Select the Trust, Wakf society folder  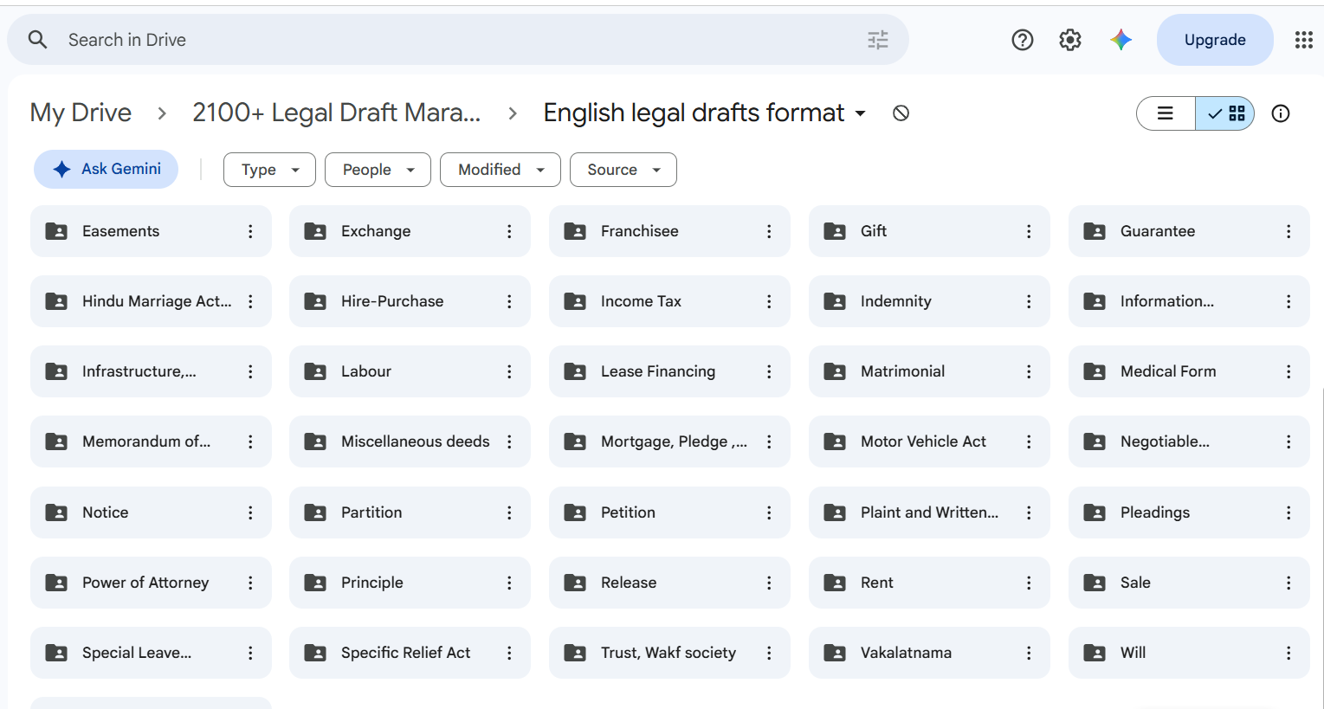[x=669, y=653]
